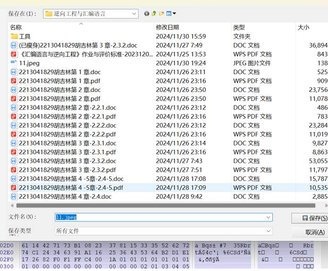Screen dimensions: 328x271
Task: Click hex offset 02F0 in hex editor
Action: tap(7, 259)
